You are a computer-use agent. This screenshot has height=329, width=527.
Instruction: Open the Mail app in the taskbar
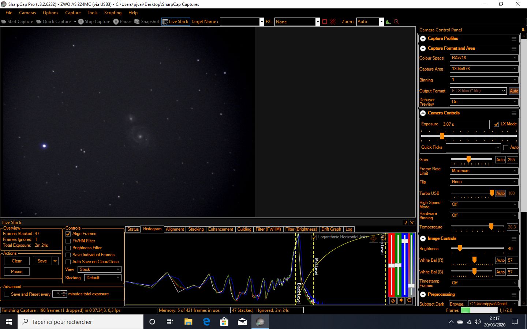(242, 322)
